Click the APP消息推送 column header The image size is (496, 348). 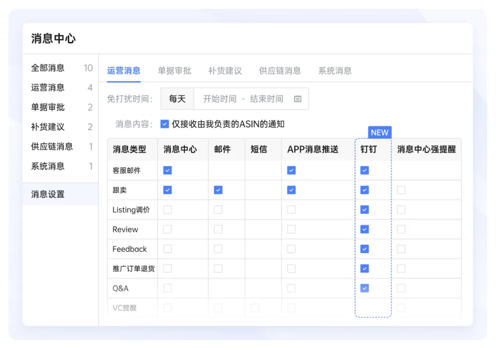point(313,150)
